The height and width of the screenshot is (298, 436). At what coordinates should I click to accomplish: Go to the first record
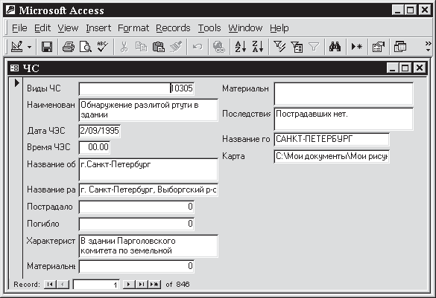(x=50, y=284)
